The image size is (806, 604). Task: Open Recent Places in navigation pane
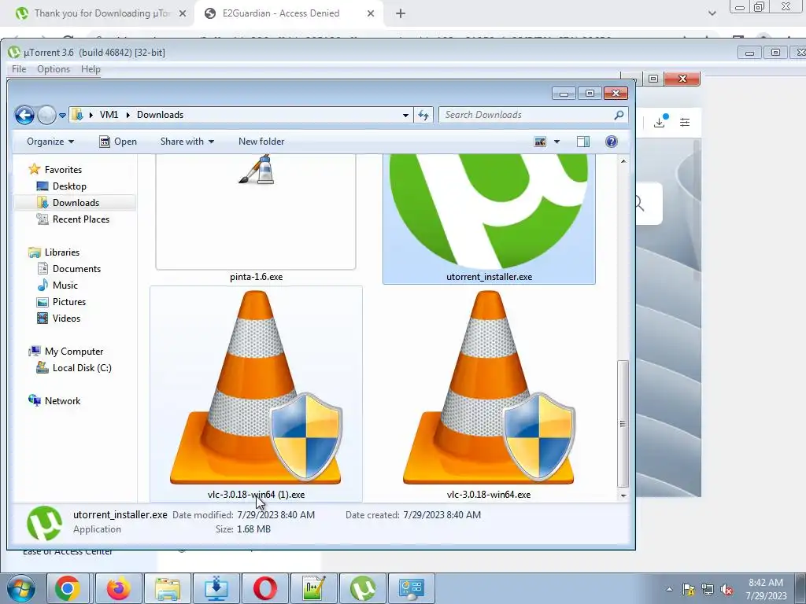coord(81,219)
